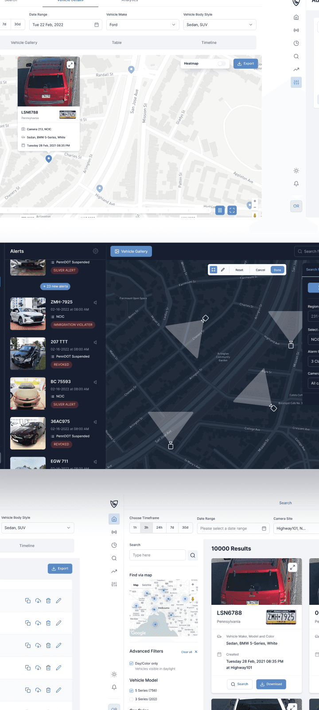Open filter sliders icon in bottom search window sidebar
Screen dimensions: 319x710
(x=114, y=584)
